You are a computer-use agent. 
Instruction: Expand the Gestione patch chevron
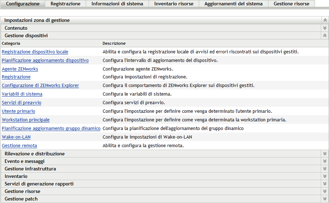pos(325,199)
